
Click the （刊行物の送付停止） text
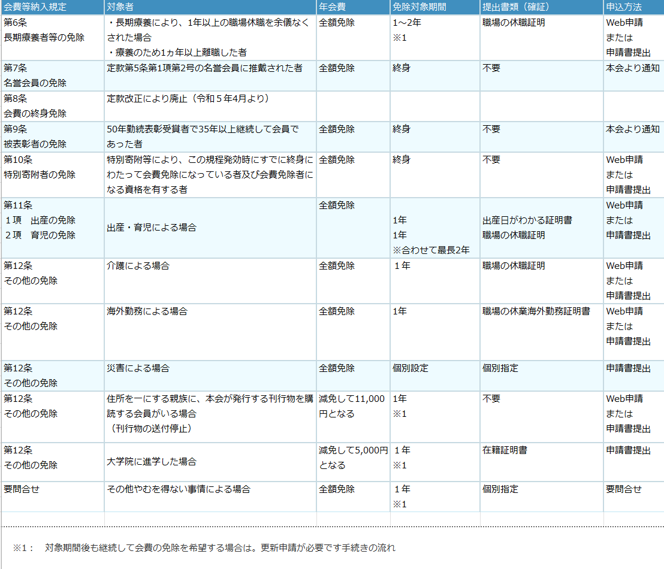click(x=152, y=428)
